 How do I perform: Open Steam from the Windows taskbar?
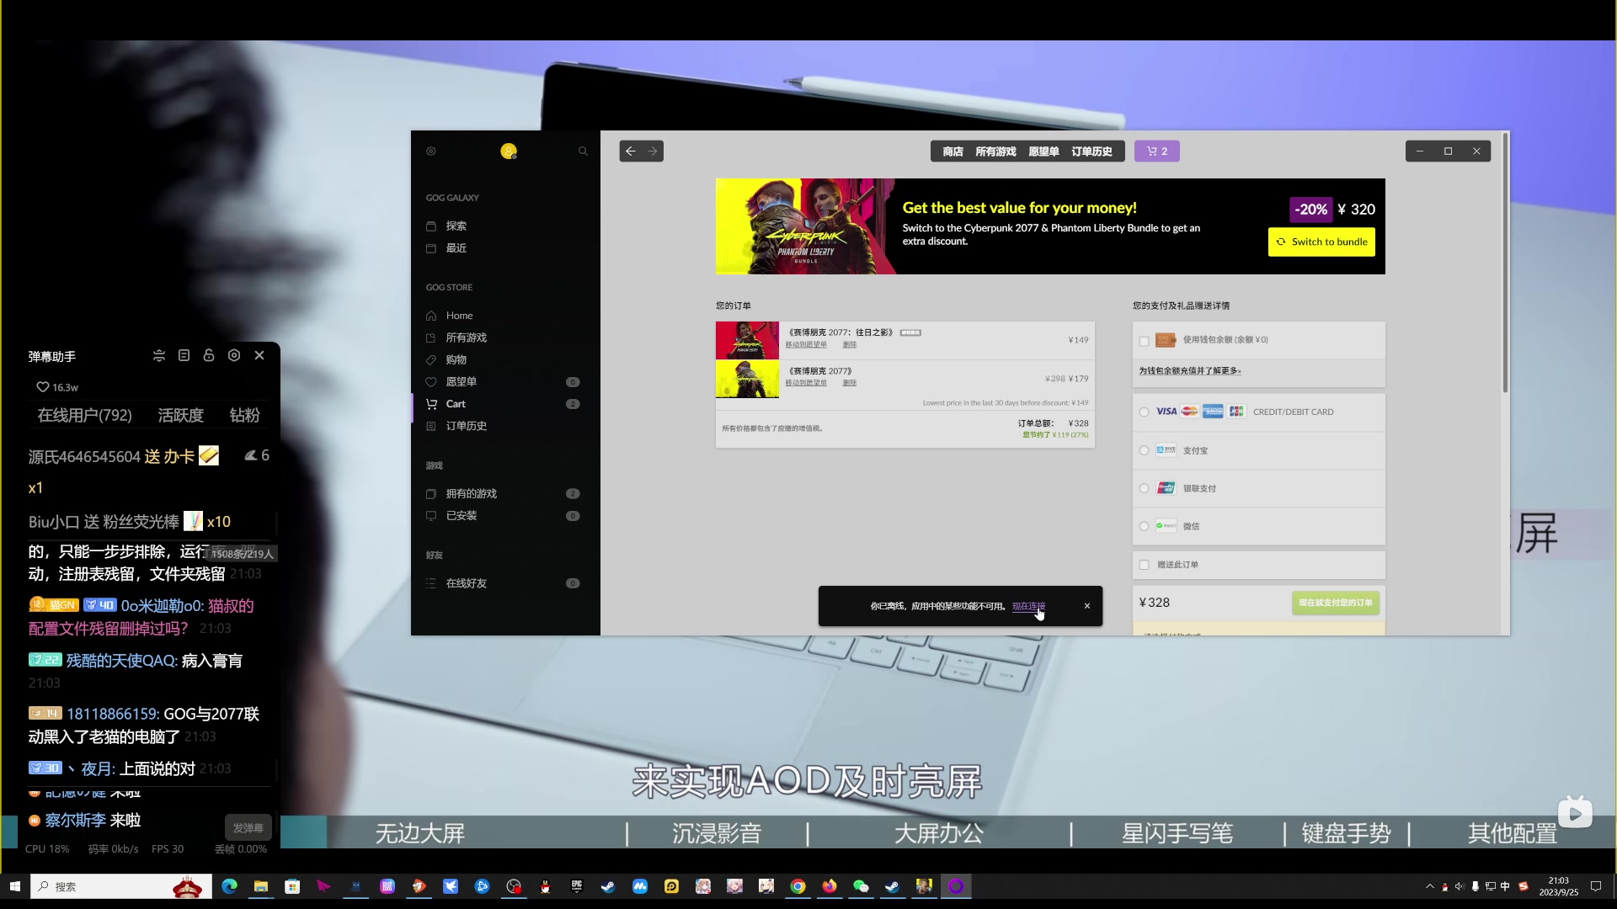608,886
